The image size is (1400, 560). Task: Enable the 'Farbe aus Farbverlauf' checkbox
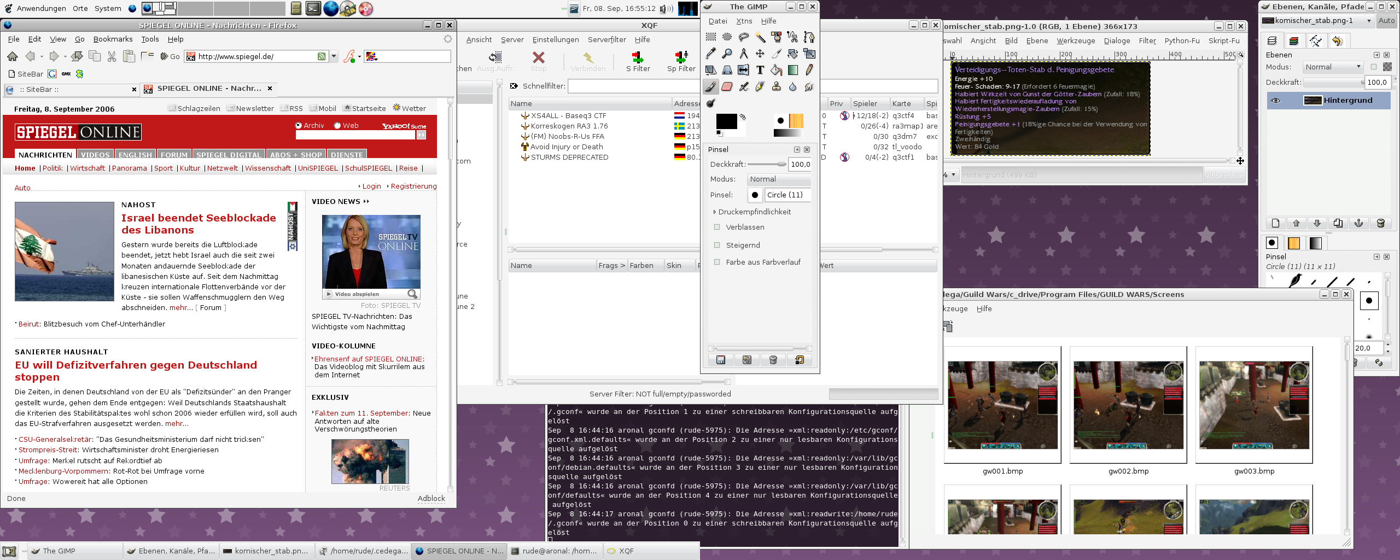point(717,262)
